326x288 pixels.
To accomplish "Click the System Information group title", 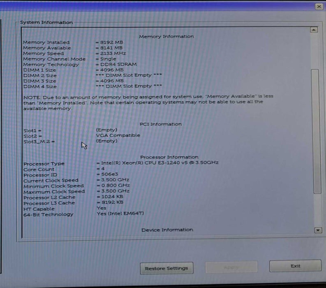I will [x=46, y=23].
